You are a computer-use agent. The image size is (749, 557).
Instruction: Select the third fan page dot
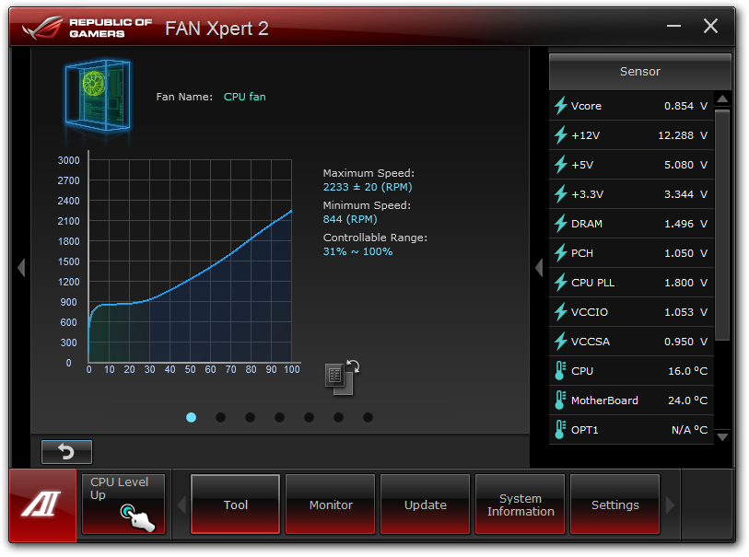pyautogui.click(x=250, y=418)
